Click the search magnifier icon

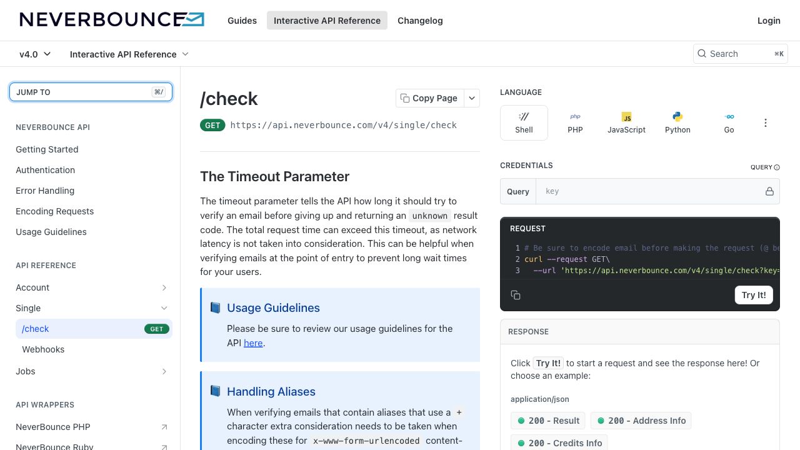702,54
